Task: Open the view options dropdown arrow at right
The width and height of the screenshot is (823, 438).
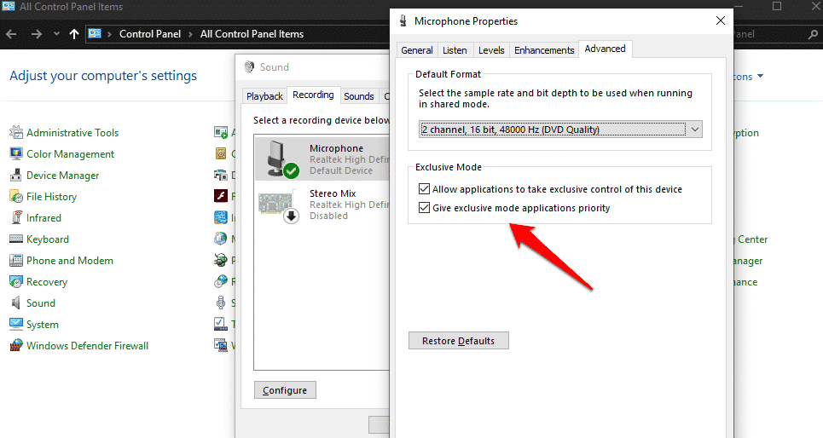Action: (761, 77)
